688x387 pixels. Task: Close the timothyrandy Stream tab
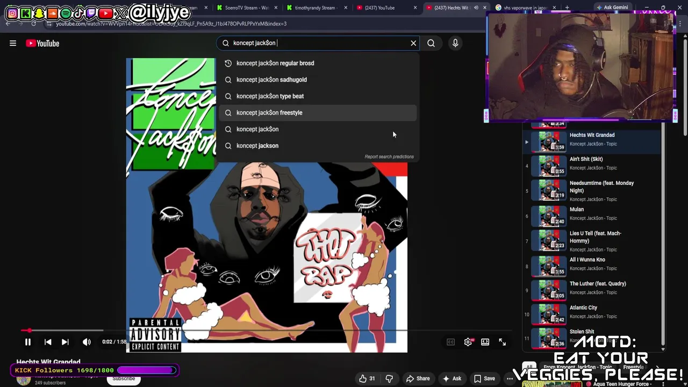coord(345,8)
